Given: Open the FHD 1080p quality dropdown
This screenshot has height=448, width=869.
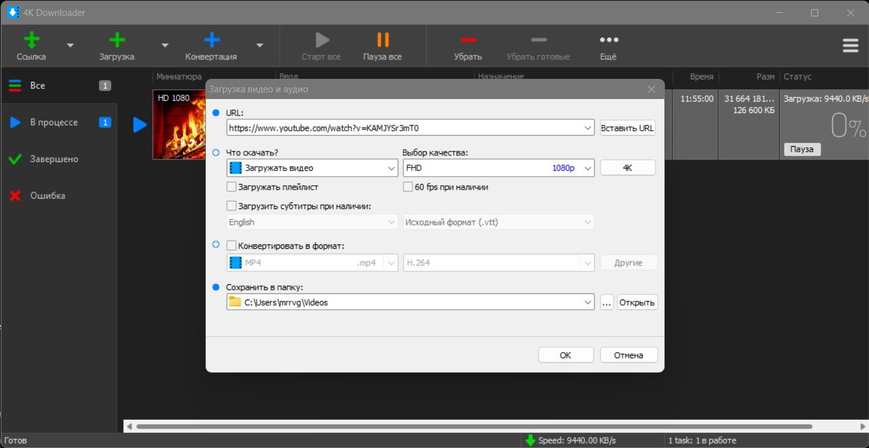Looking at the screenshot, I should point(499,168).
